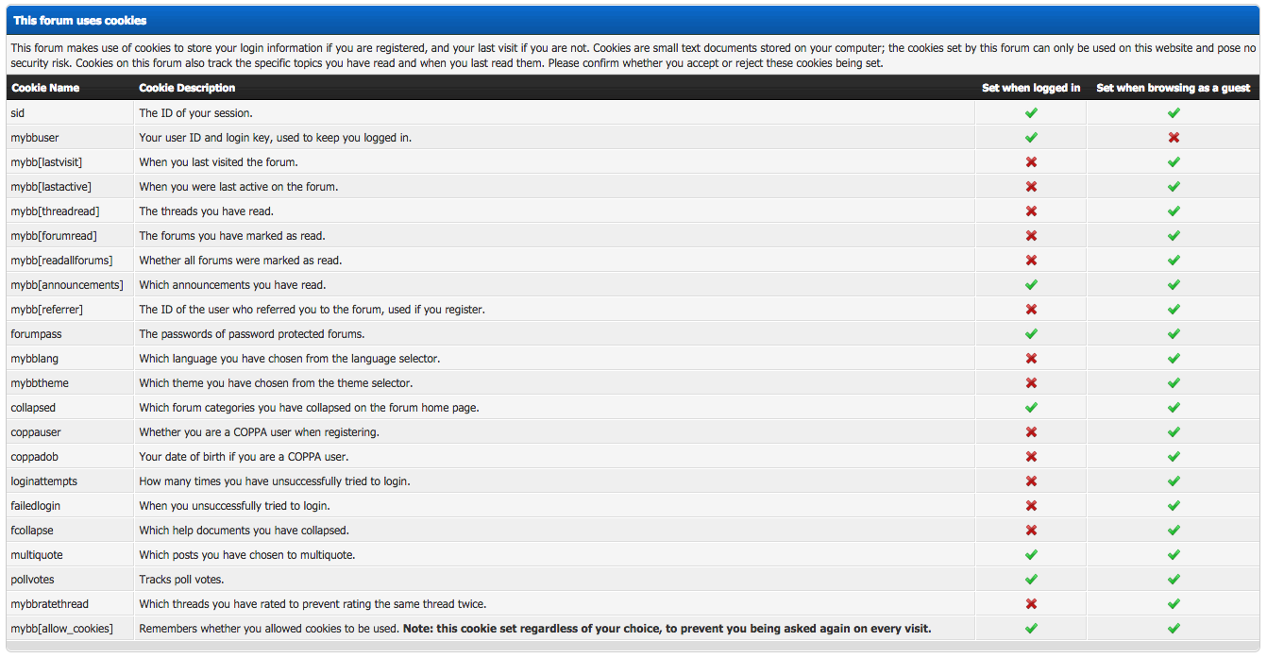Viewport: 1267px width, 658px height.
Task: Click green check for multiquote logged in
Action: tap(1031, 555)
